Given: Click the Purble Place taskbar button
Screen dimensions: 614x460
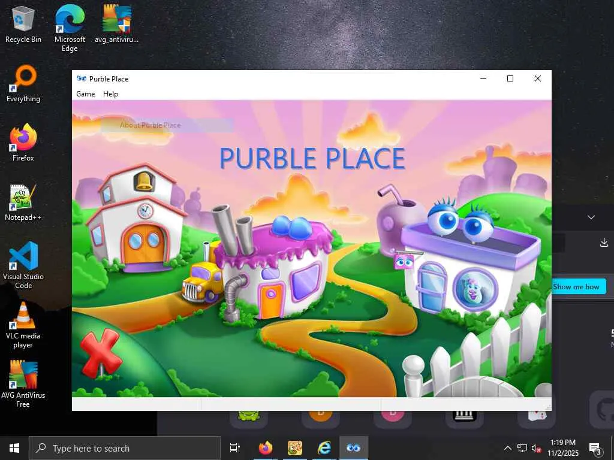Looking at the screenshot, I should click(x=353, y=448).
